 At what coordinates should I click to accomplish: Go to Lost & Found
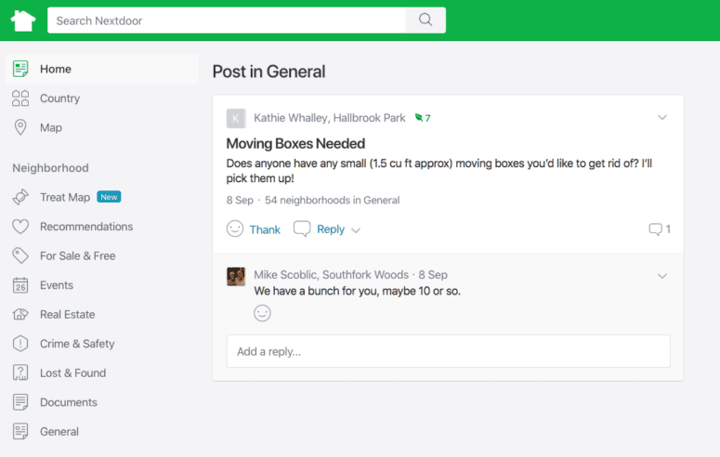(72, 373)
